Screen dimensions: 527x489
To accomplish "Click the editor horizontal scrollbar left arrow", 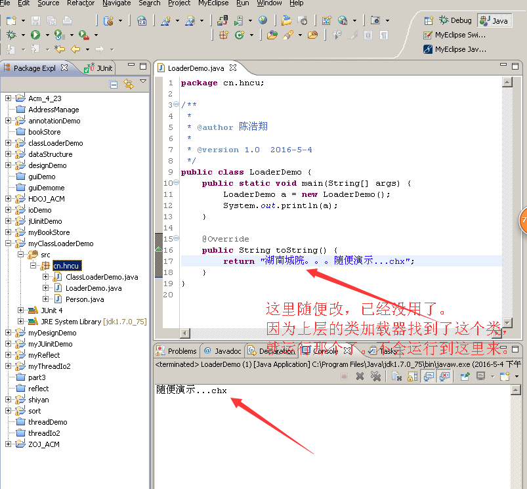I will 185,333.
